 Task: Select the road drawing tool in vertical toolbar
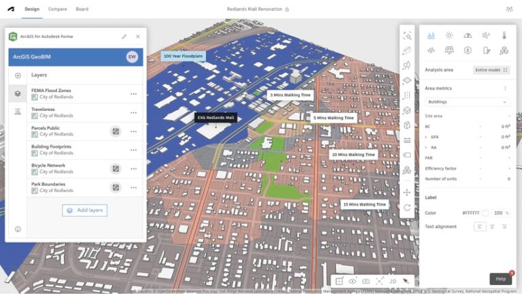pyautogui.click(x=407, y=50)
